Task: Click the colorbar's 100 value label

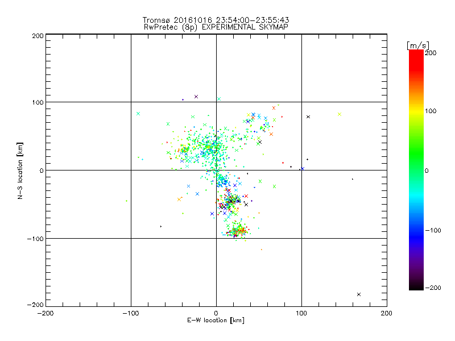Action: 431,111
